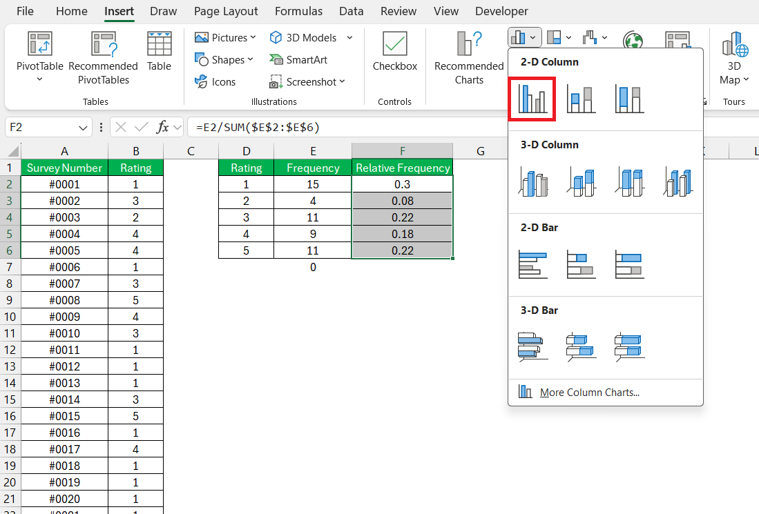This screenshot has height=514, width=759.
Task: Choose 3-D Clustered Bar chart
Action: pos(532,347)
